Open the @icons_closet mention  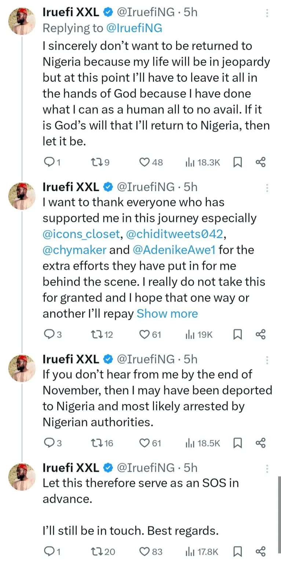[x=81, y=234]
